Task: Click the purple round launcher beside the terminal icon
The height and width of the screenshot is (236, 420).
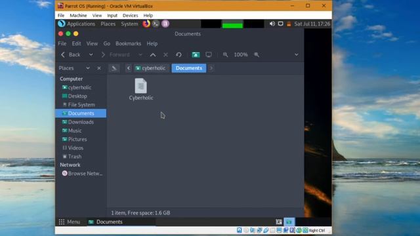Action: (x=165, y=24)
